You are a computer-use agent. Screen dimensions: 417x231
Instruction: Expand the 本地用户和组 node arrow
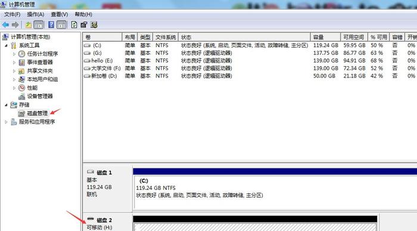[x=14, y=80]
